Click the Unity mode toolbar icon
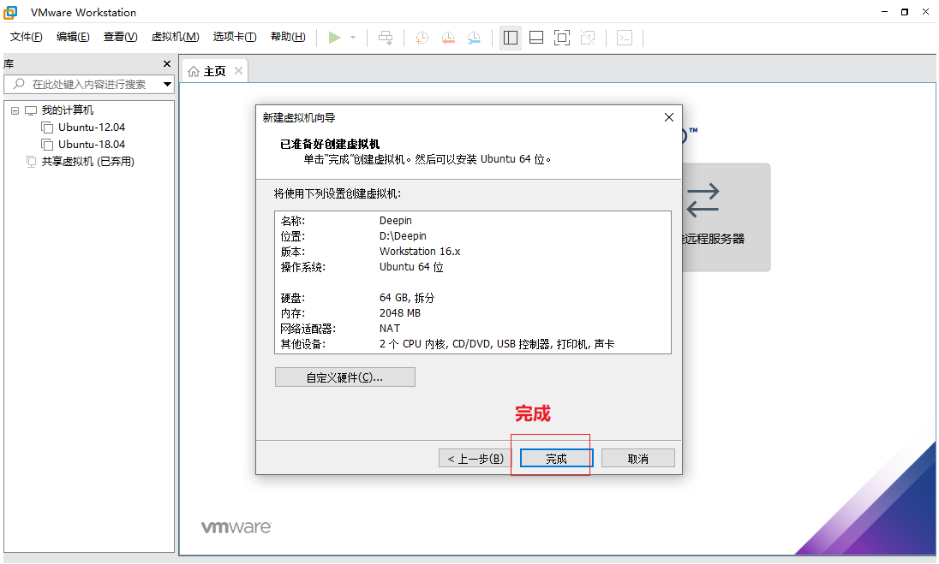The image size is (939, 564). pos(588,38)
